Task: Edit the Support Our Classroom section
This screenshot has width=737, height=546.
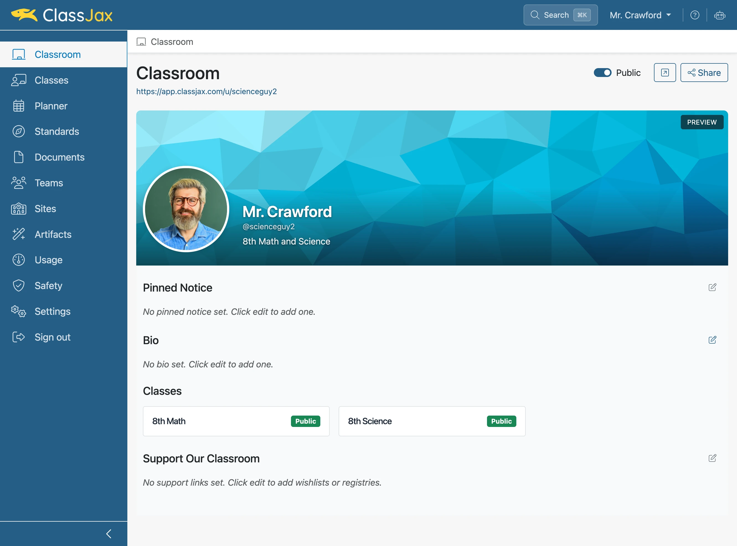Action: pos(712,458)
